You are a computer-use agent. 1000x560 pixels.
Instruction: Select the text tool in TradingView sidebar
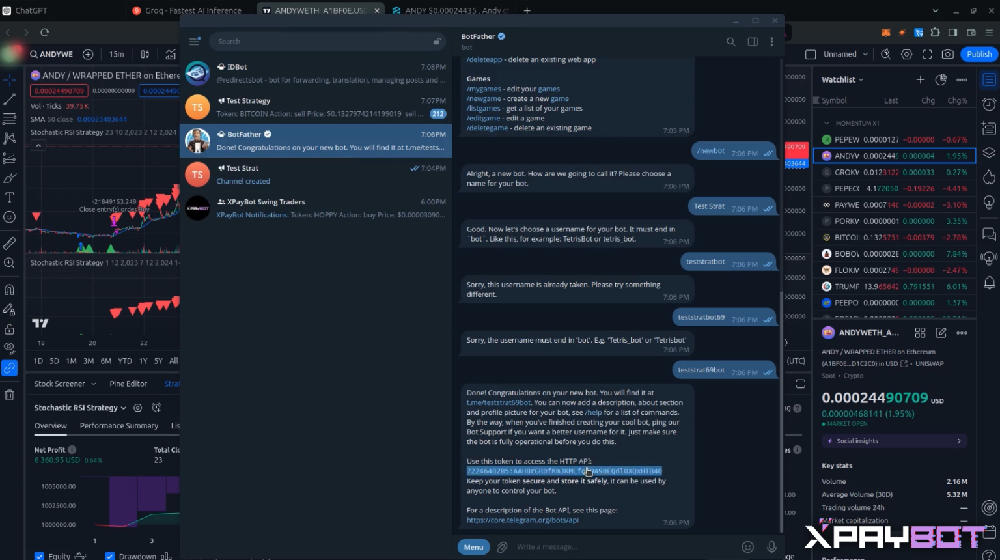[9, 197]
